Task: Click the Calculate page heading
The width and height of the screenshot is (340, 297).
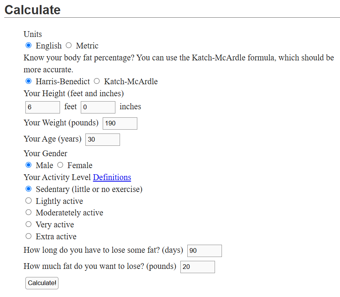Action: tap(33, 10)
